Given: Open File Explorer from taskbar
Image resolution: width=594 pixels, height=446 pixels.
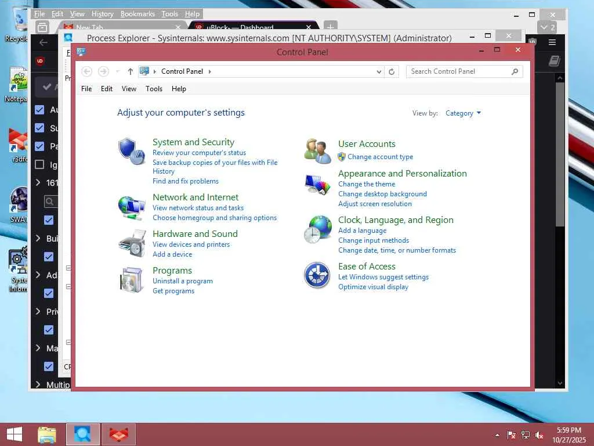Looking at the screenshot, I should [x=47, y=434].
